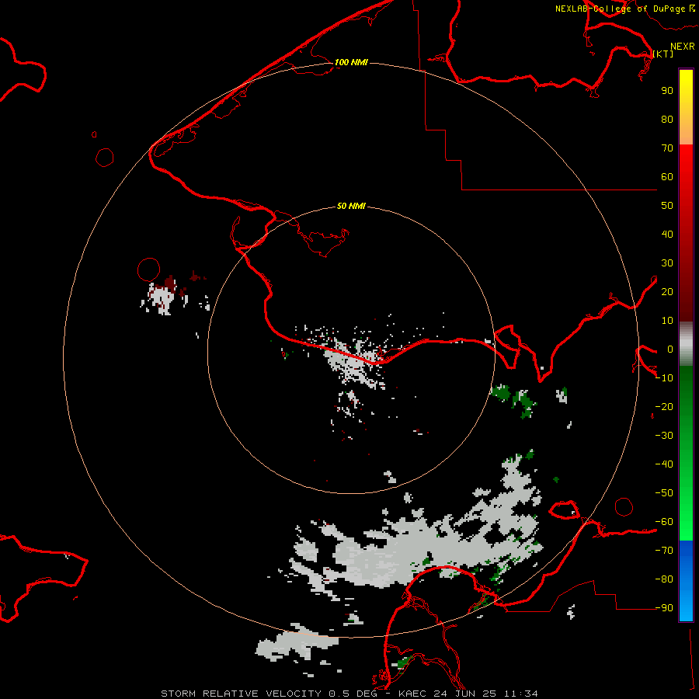Click the "0.5 DEG" elevation angle text

(353, 694)
